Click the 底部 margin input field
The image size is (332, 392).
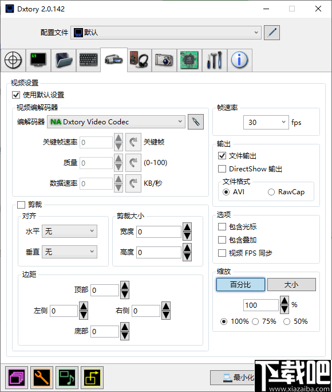pyautogui.click(x=105, y=331)
